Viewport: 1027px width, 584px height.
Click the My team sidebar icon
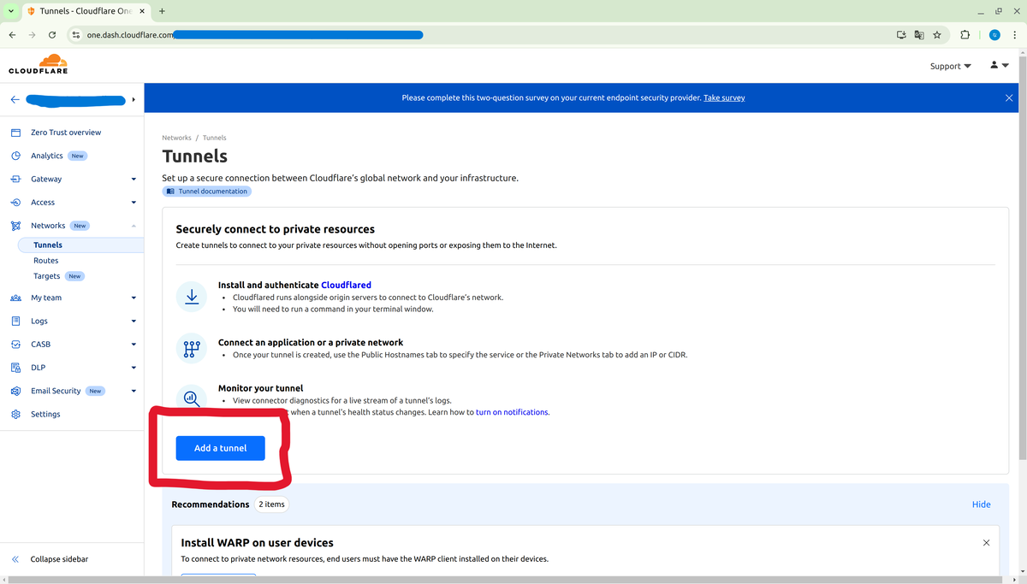pos(15,298)
